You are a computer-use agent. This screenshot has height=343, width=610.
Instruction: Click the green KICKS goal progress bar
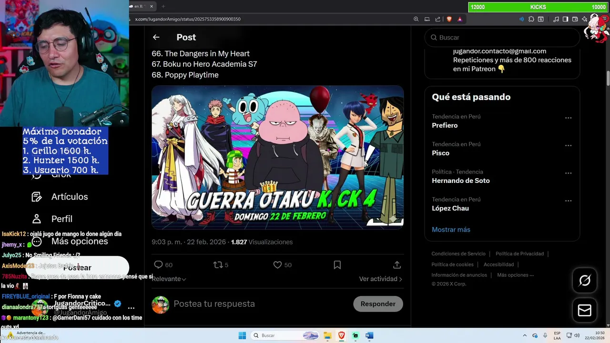(538, 7)
